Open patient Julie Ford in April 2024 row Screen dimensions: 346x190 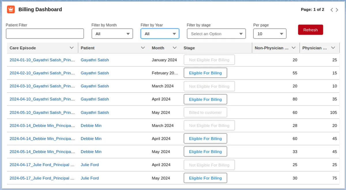point(90,165)
